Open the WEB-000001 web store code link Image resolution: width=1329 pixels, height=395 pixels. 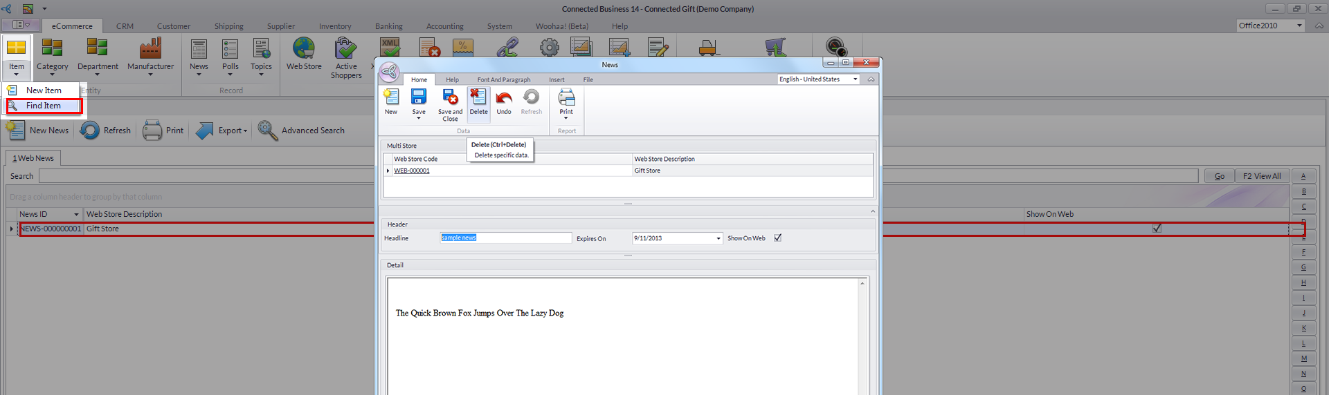(412, 171)
